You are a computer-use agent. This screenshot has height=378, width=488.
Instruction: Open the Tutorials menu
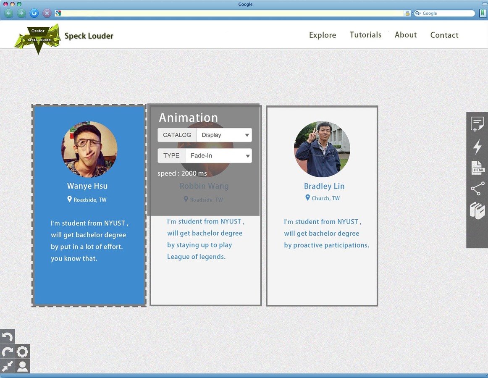click(365, 34)
